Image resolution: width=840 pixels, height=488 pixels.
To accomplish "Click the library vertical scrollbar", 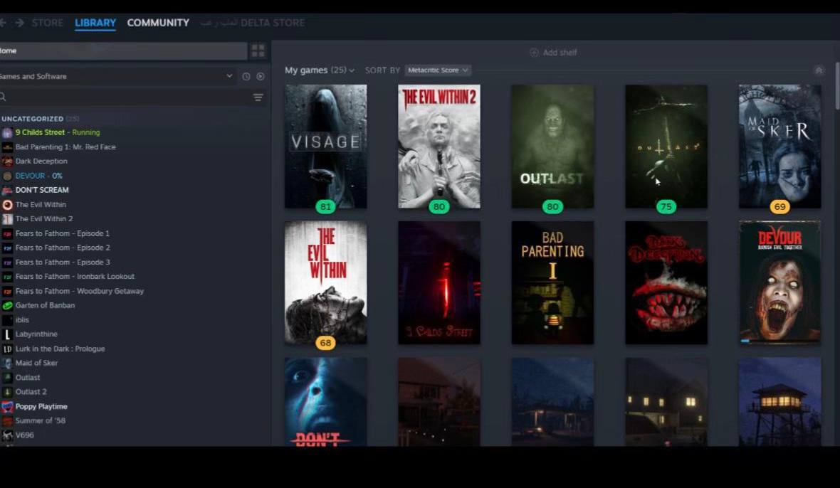I will pos(836,85).
